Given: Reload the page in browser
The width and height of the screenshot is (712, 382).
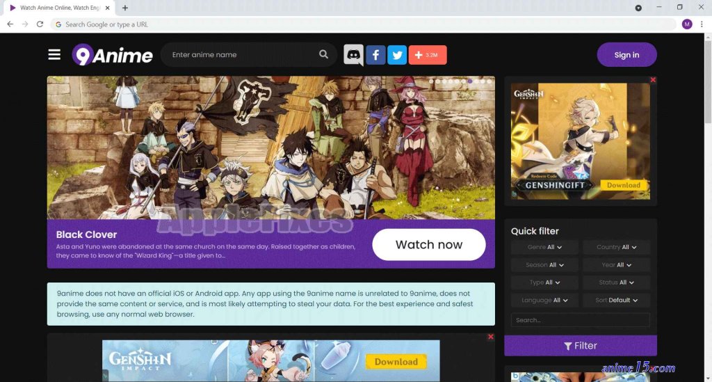Looking at the screenshot, I should tap(40, 24).
